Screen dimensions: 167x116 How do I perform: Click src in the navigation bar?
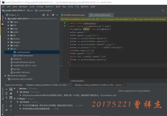click(30, 10)
